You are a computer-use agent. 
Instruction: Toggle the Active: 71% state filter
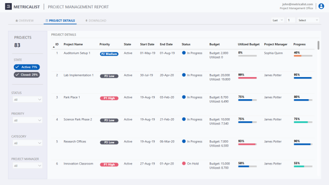(27, 67)
